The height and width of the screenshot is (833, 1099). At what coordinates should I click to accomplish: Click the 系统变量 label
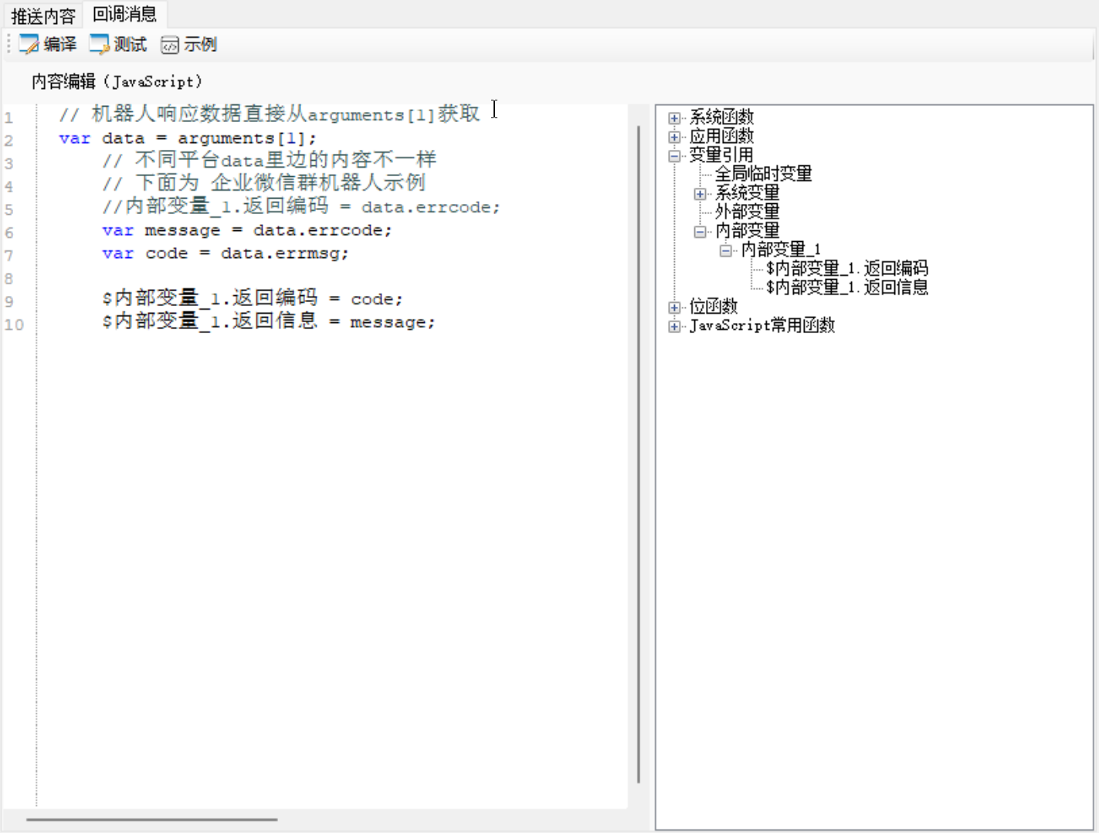click(747, 193)
